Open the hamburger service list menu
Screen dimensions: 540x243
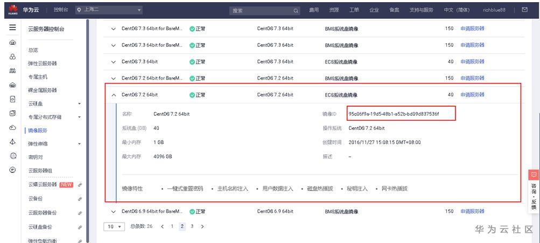(12, 27)
